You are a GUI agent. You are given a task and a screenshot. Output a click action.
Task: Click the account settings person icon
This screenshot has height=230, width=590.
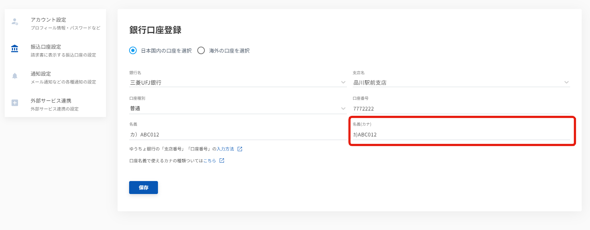click(15, 22)
